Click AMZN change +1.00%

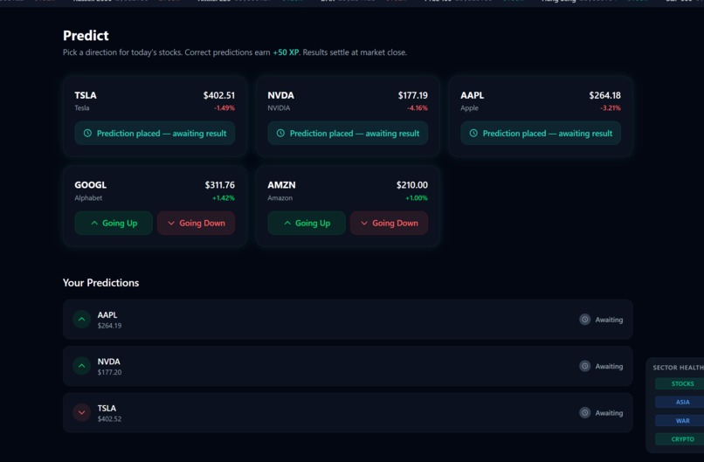click(x=417, y=198)
